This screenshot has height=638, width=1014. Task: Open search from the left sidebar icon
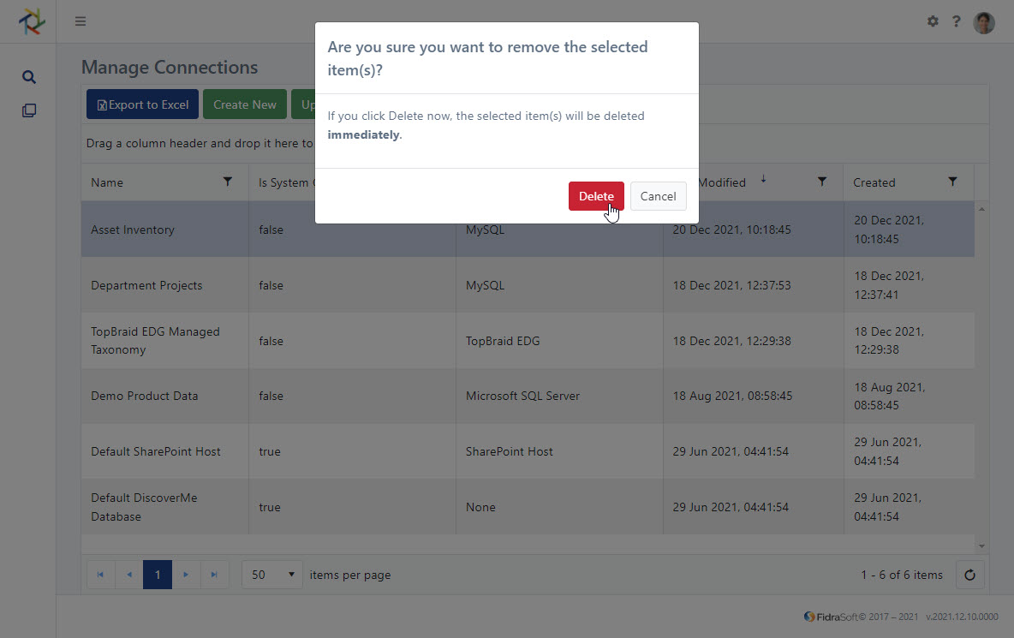pyautogui.click(x=28, y=76)
